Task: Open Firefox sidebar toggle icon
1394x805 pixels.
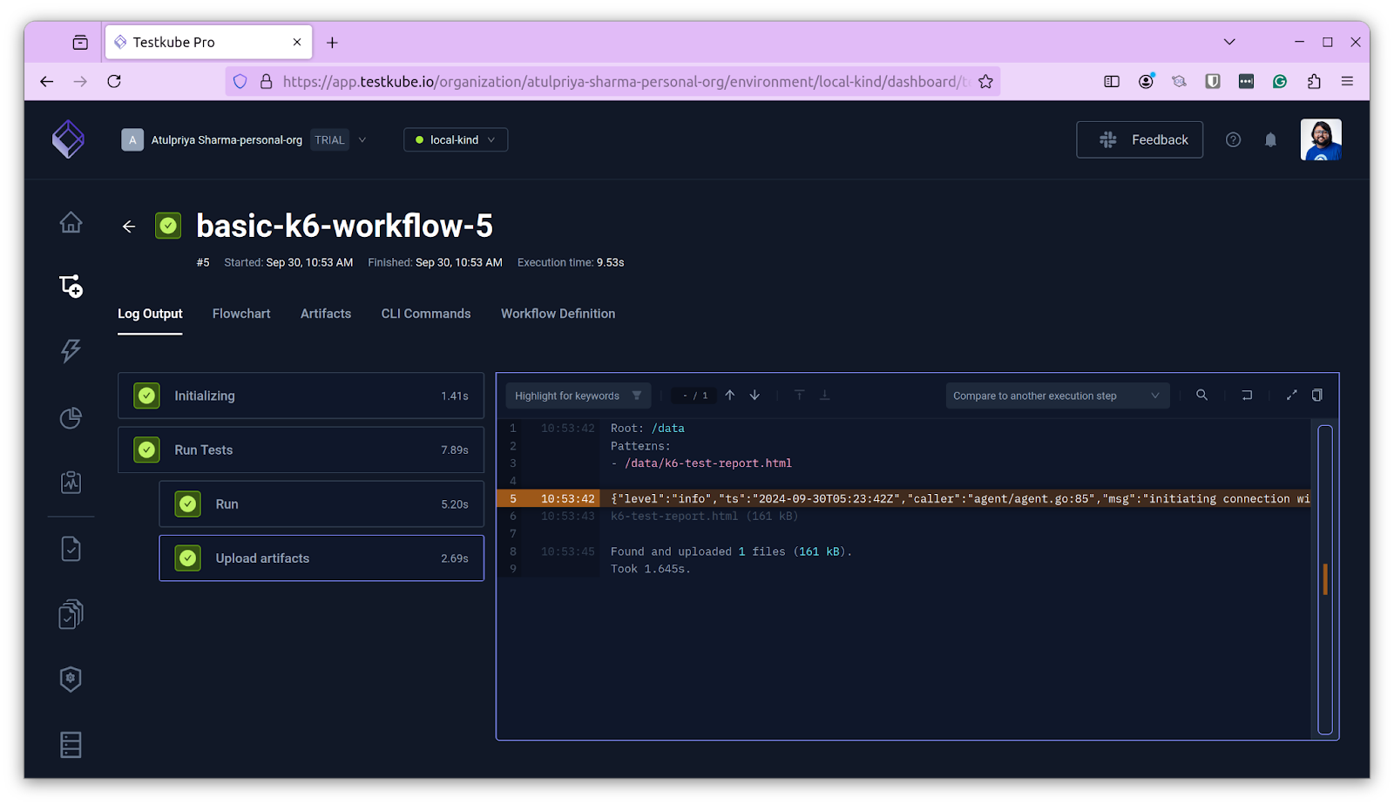Action: tap(1112, 81)
